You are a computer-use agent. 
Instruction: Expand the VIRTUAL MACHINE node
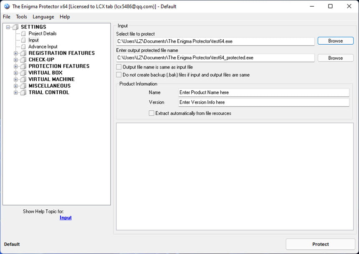tap(15, 79)
